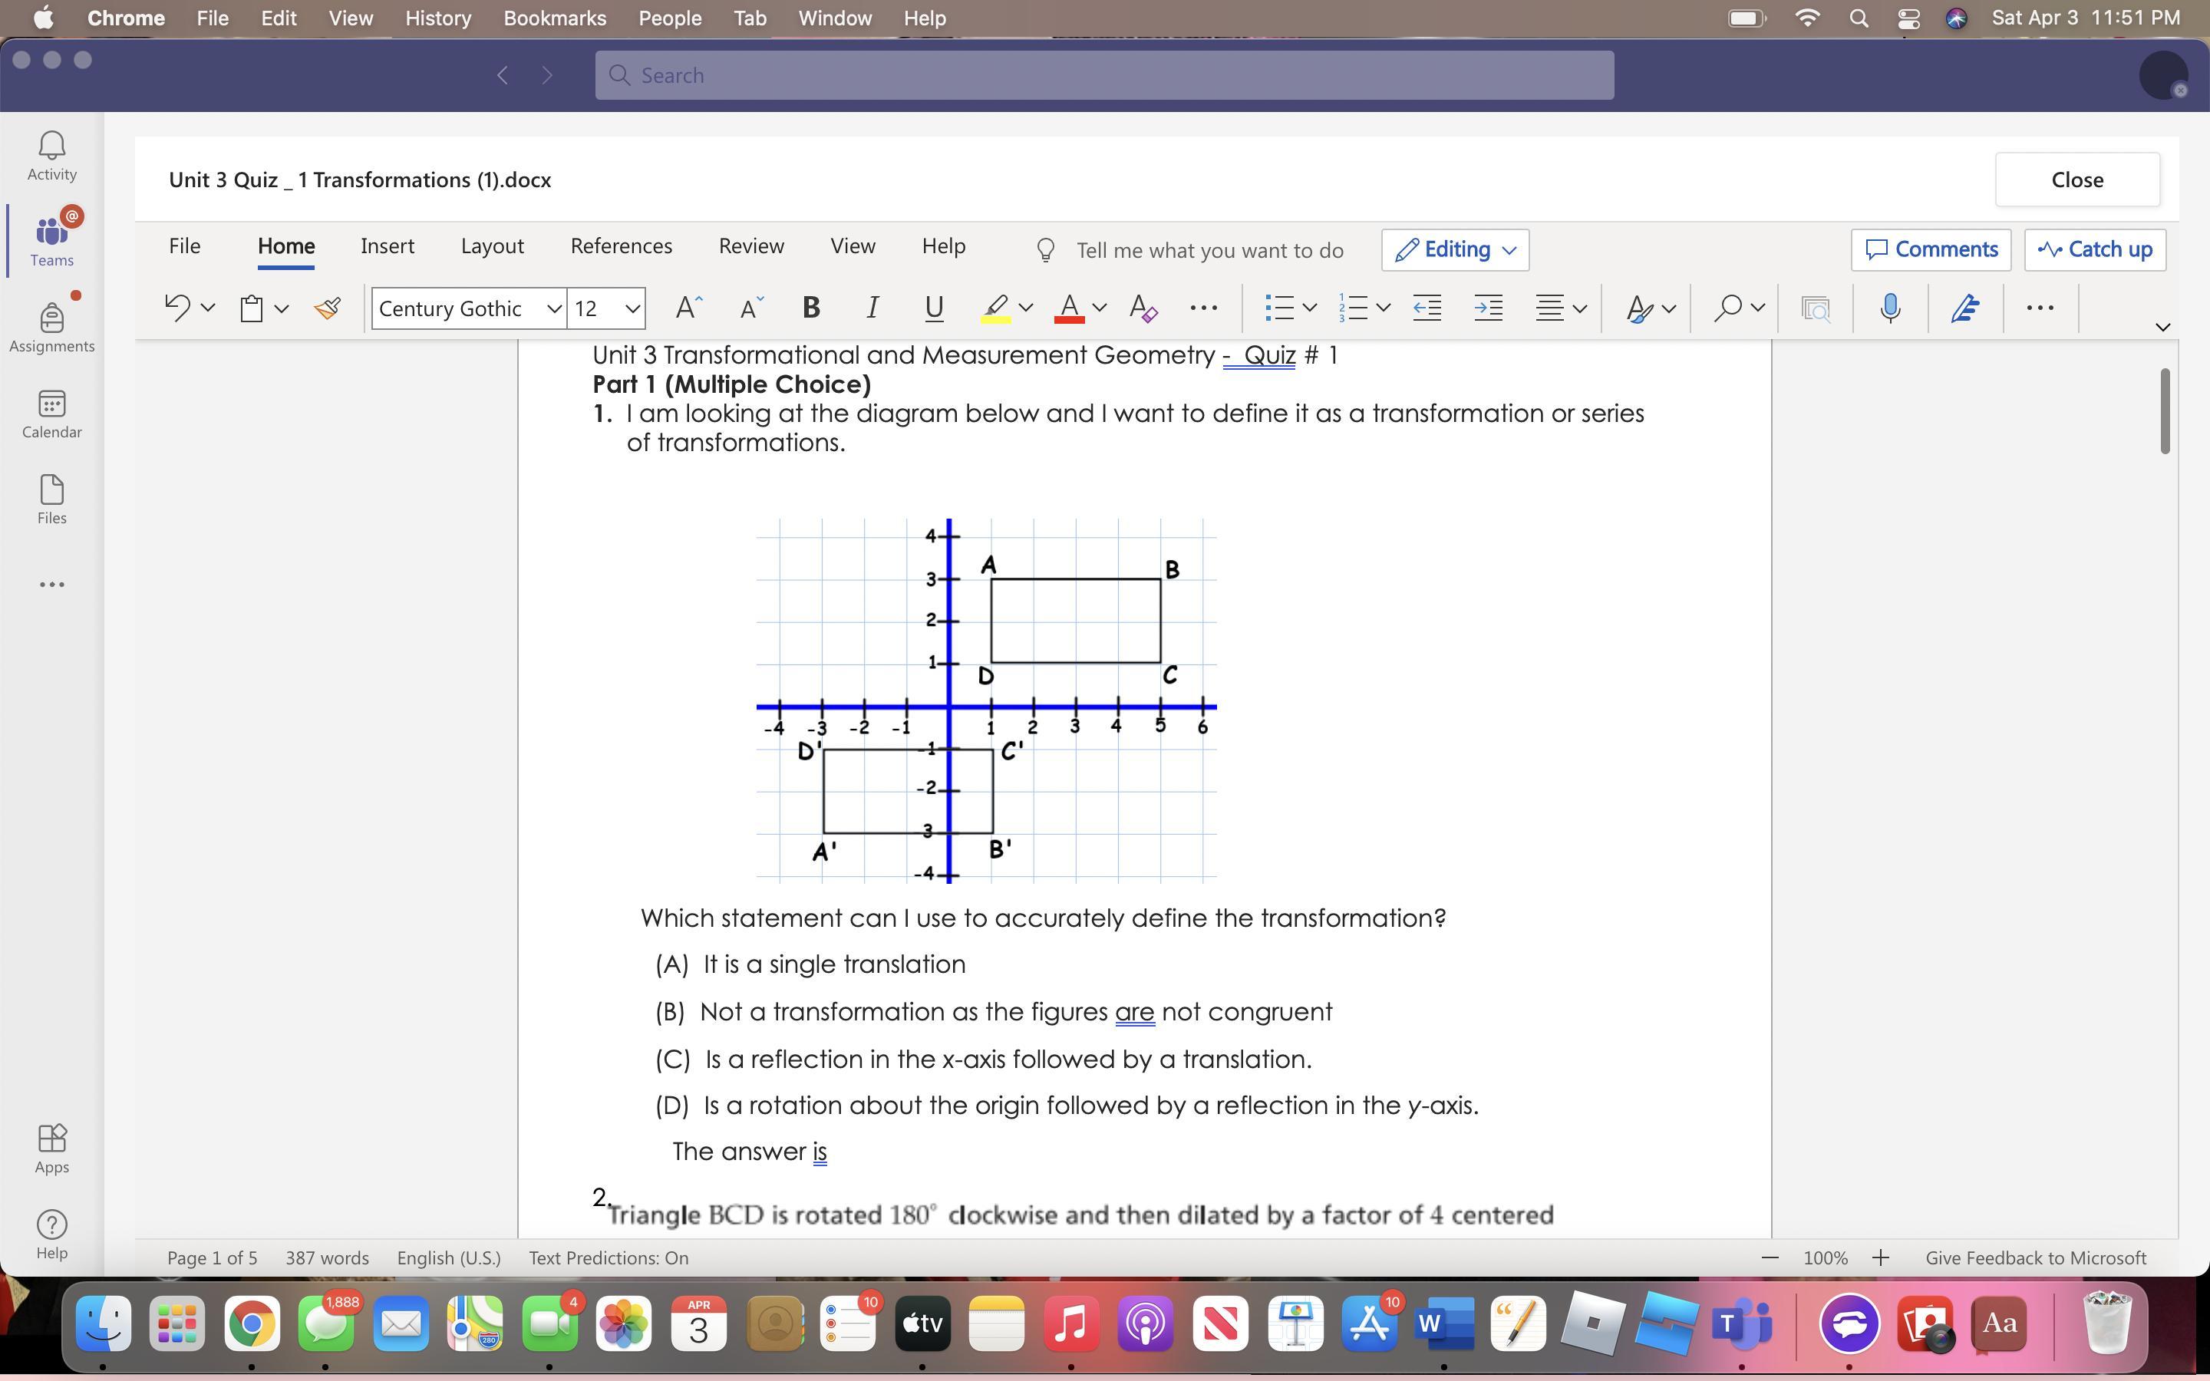
Task: Click the Comments button
Action: point(1931,249)
